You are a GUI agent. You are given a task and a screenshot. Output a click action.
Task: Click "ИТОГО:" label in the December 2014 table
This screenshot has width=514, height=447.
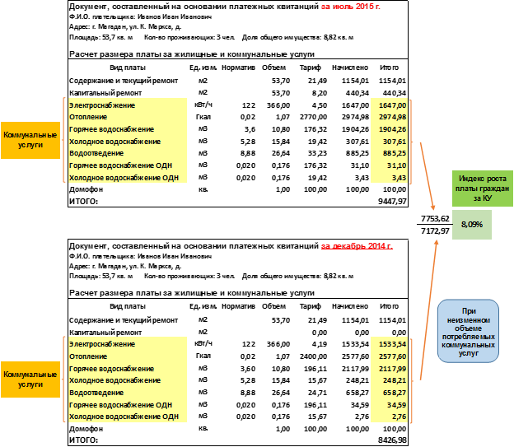(x=83, y=440)
